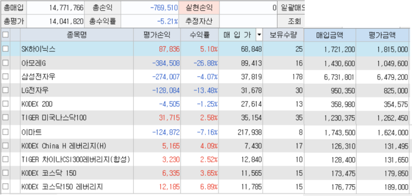
Task: Click the return rate 2.52%
Action: [x=209, y=159]
